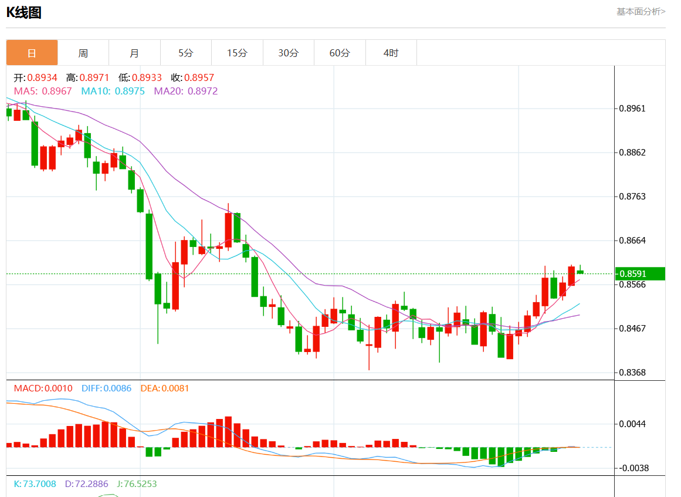Select the 日 daily chart tab
Viewport: 681px width, 497px height.
pyautogui.click(x=32, y=53)
